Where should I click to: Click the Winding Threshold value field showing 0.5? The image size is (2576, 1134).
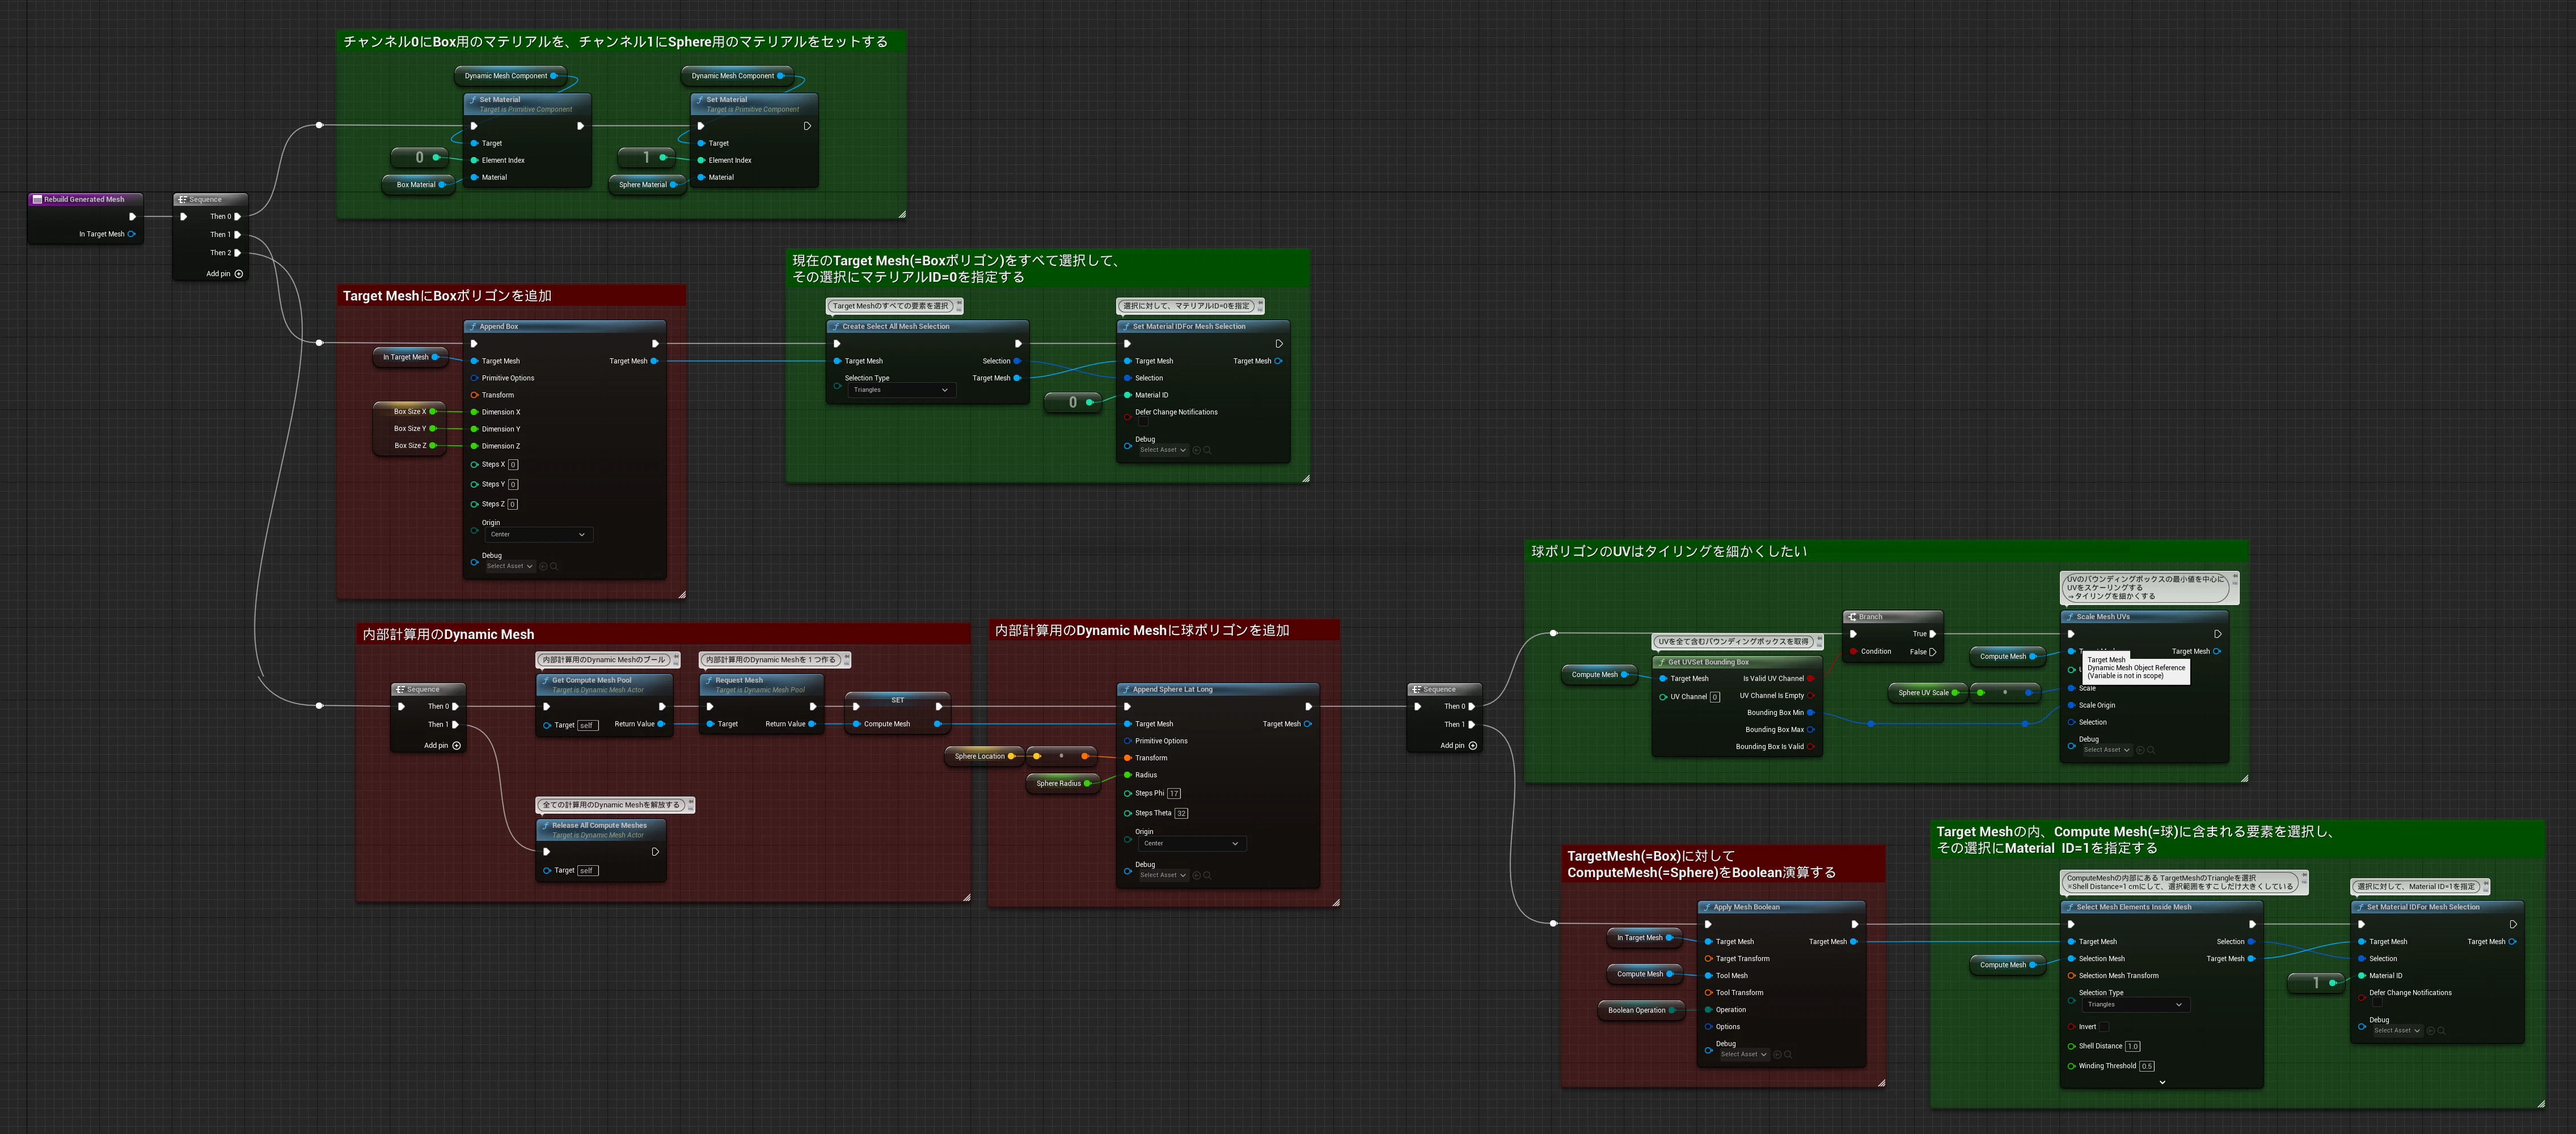pyautogui.click(x=2147, y=1067)
